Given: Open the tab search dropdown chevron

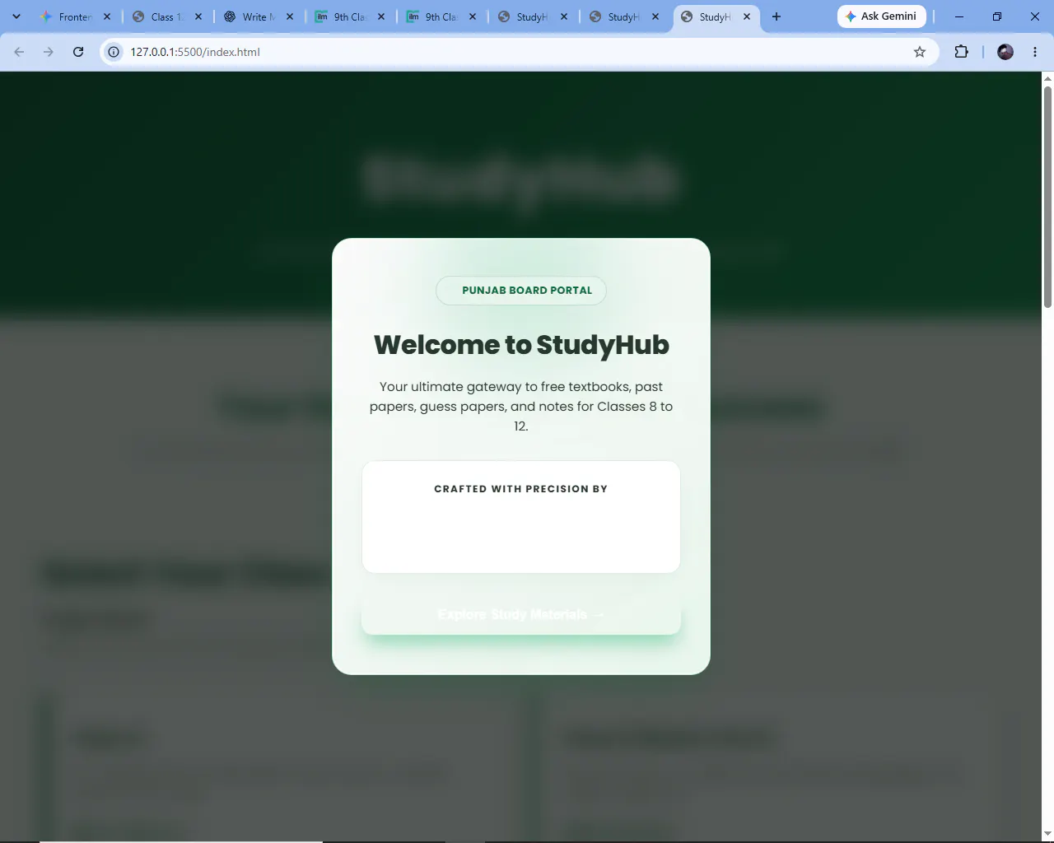Looking at the screenshot, I should point(16,16).
